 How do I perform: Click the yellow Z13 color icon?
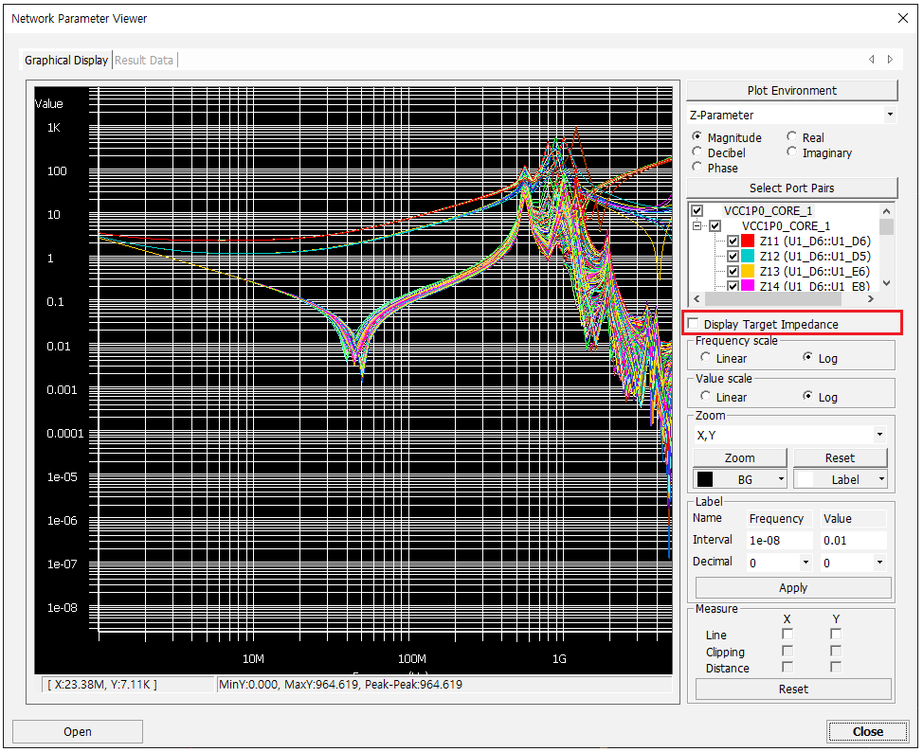click(x=748, y=272)
